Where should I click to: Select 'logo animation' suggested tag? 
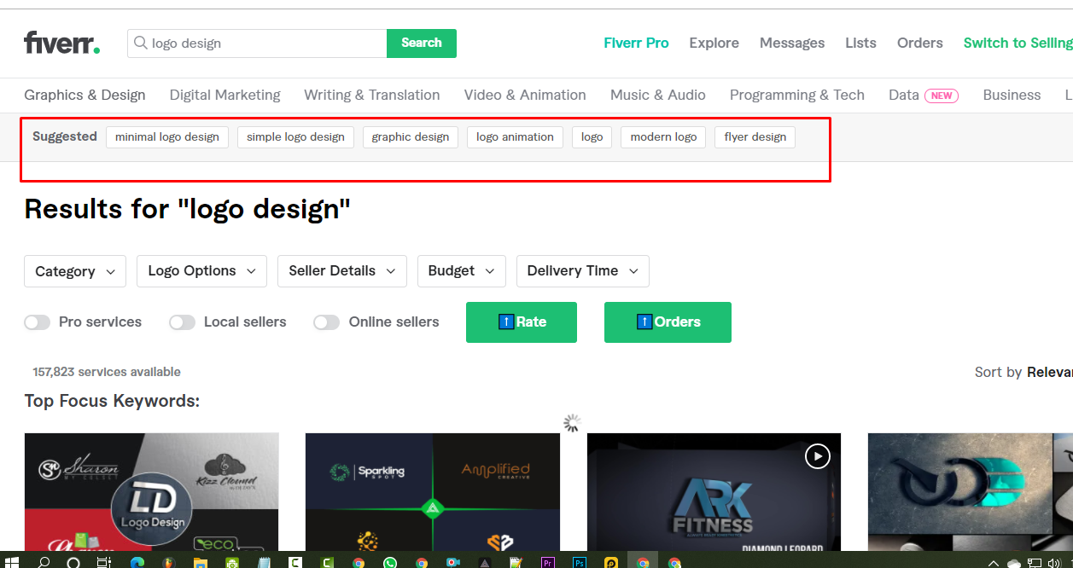(x=515, y=137)
